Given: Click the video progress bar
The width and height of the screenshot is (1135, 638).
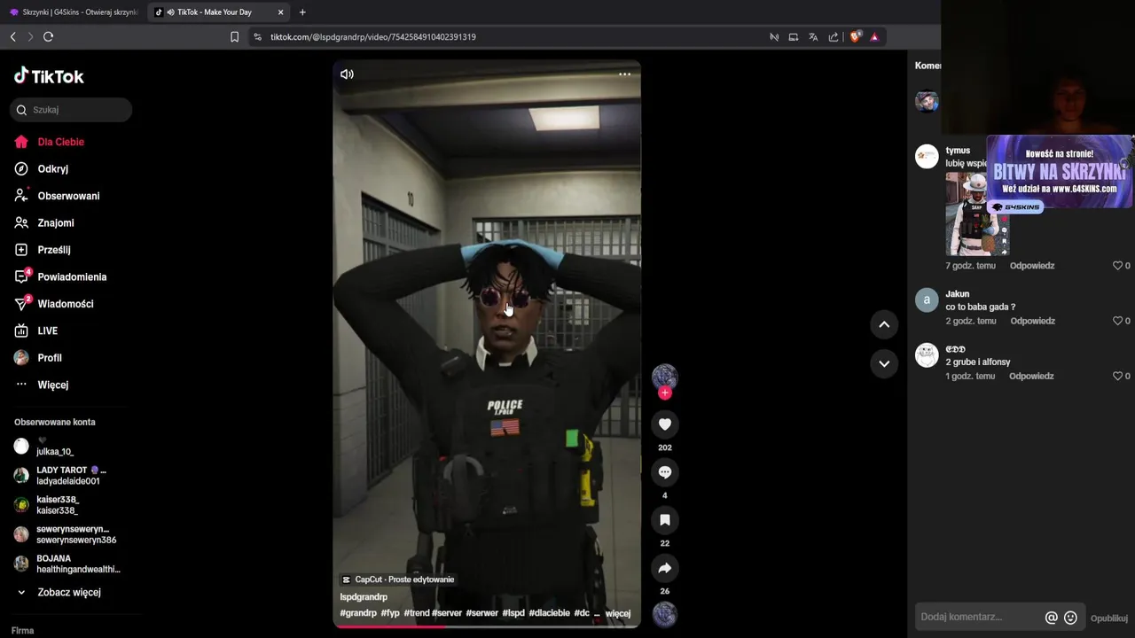Looking at the screenshot, I should (x=486, y=626).
